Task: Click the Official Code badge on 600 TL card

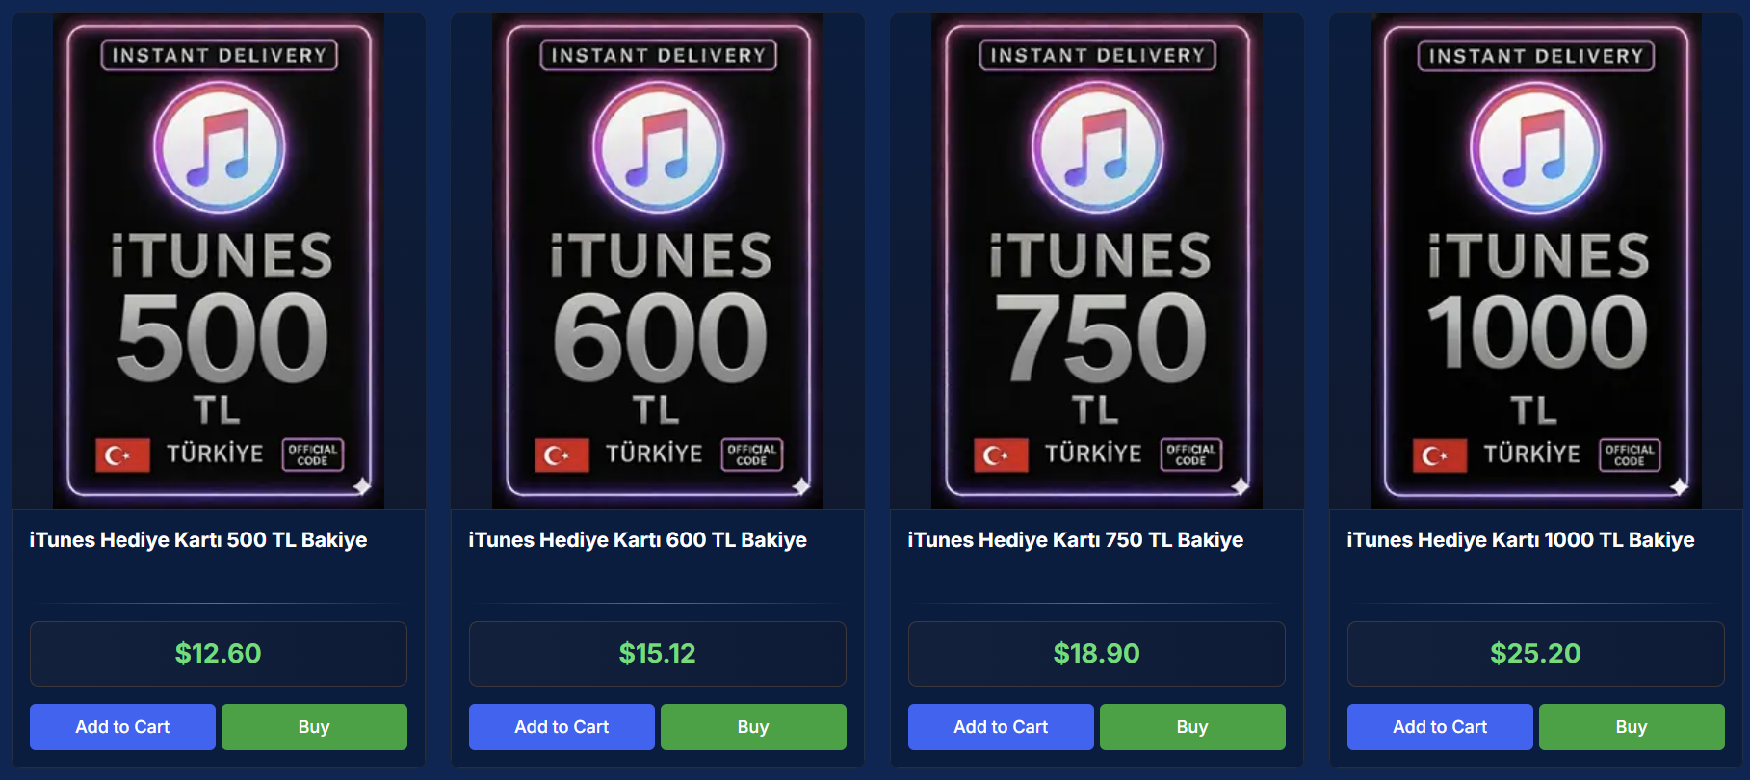Action: (752, 455)
